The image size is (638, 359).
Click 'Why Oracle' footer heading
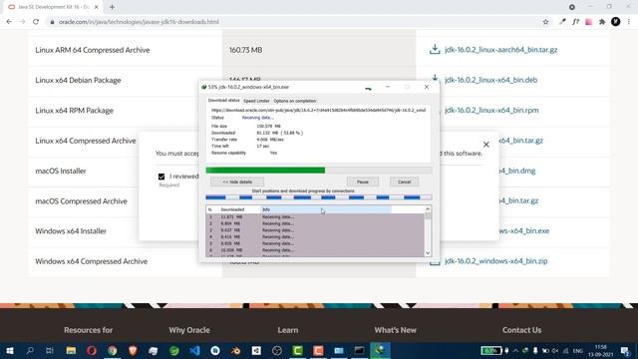189,330
